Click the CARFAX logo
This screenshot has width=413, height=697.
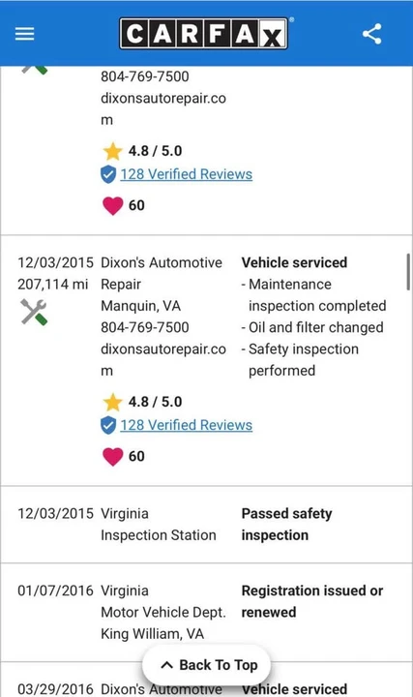point(204,33)
